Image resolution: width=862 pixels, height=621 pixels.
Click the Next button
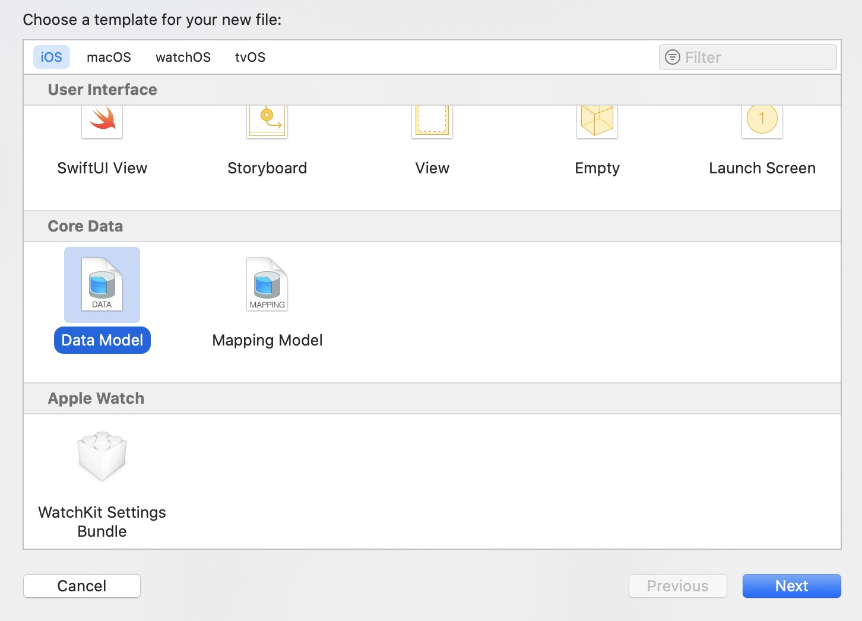click(791, 586)
